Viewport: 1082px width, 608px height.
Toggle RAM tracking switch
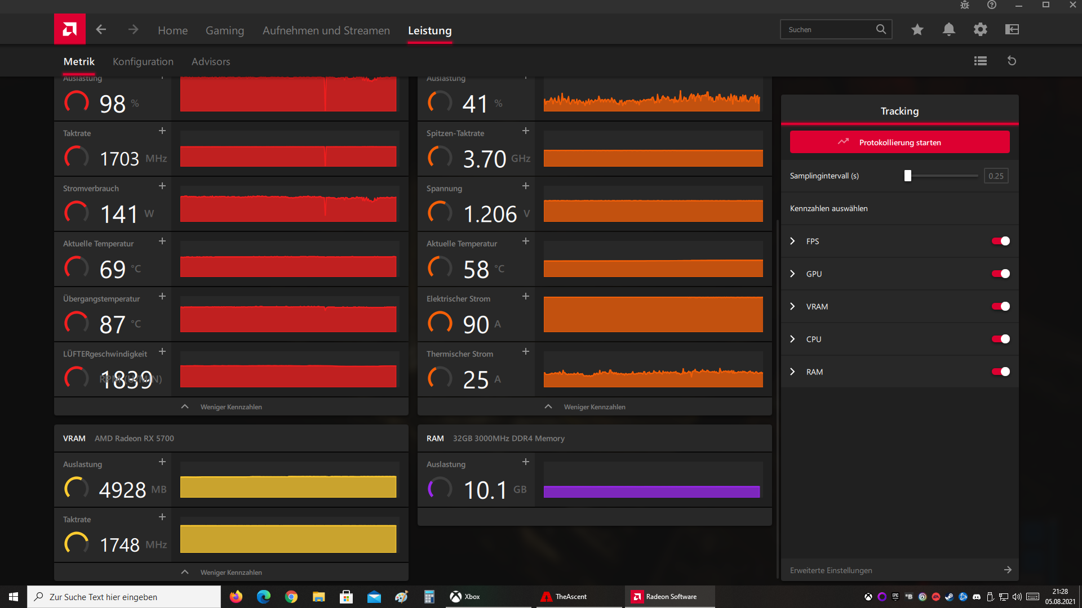pyautogui.click(x=1001, y=372)
